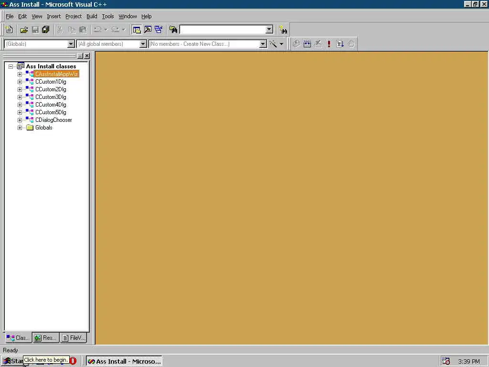This screenshot has width=489, height=367.
Task: Switch to the ClassView tab
Action: pyautogui.click(x=18, y=338)
